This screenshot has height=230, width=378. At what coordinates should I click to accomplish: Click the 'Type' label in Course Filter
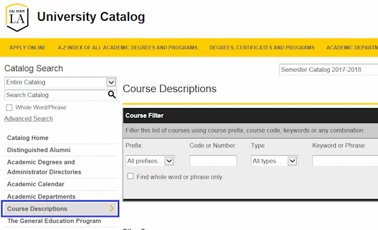(258, 146)
